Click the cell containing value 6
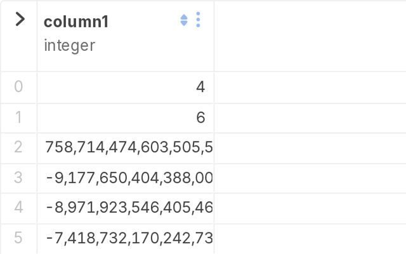This screenshot has height=254, width=406. point(126,118)
